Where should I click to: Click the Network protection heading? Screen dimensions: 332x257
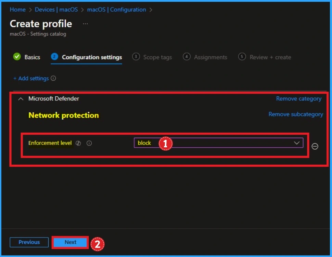pyautogui.click(x=64, y=115)
